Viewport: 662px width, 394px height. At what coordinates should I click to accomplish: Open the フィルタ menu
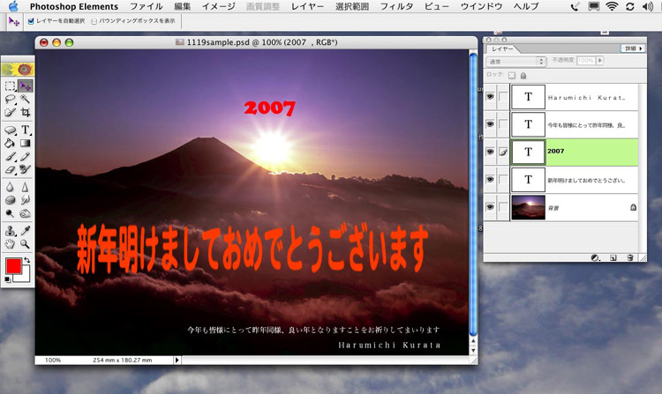coord(397,6)
